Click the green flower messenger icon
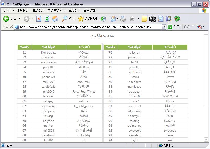The width and height of the screenshot is (210, 149). coord(177,19)
